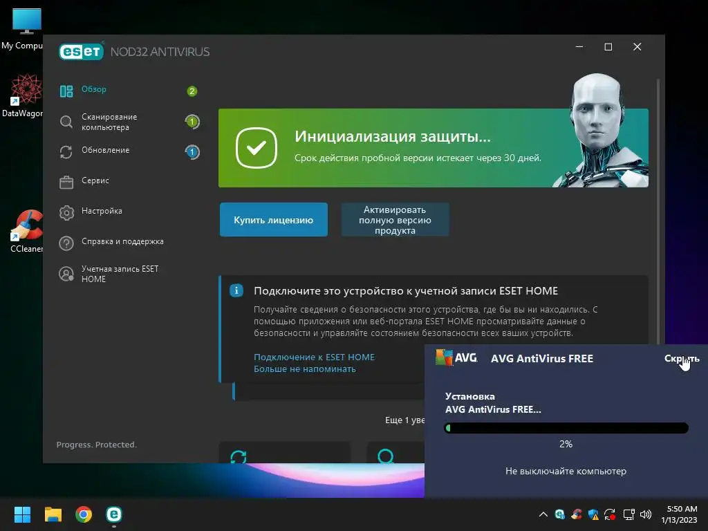Click the update sync tray icon
This screenshot has width=708, height=531.
point(610,514)
